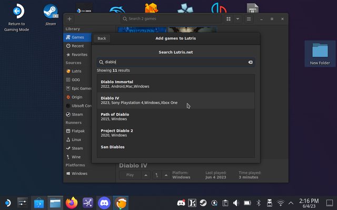Expand the Play button options arrow
Screen dimensions: 337x210
click(146, 175)
